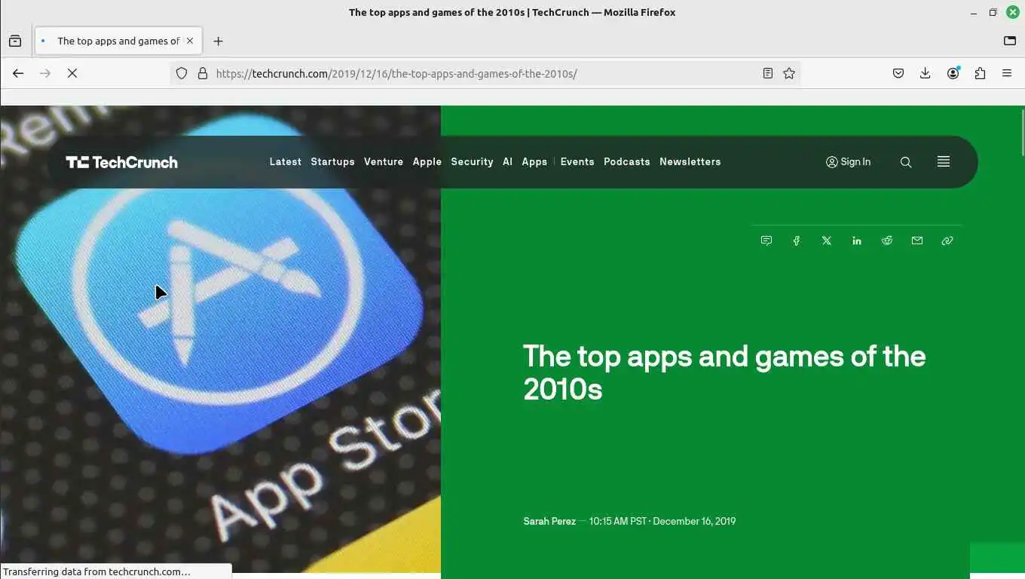This screenshot has height=579, width=1025.
Task: Copy the article link
Action: click(947, 240)
